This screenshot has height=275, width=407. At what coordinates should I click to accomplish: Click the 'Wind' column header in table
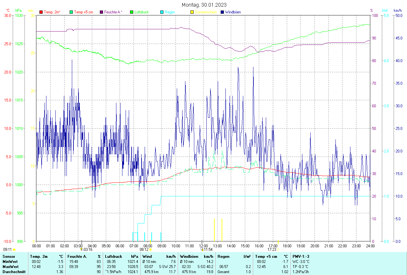click(x=147, y=257)
